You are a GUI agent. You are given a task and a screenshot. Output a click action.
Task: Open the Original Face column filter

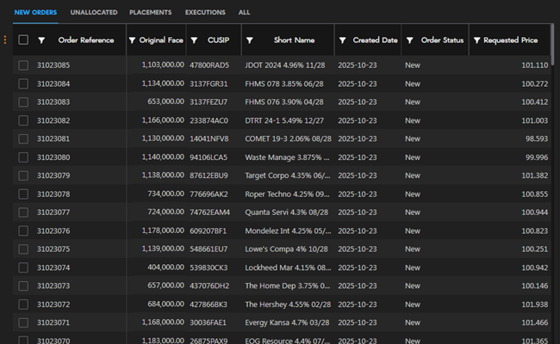coord(132,40)
